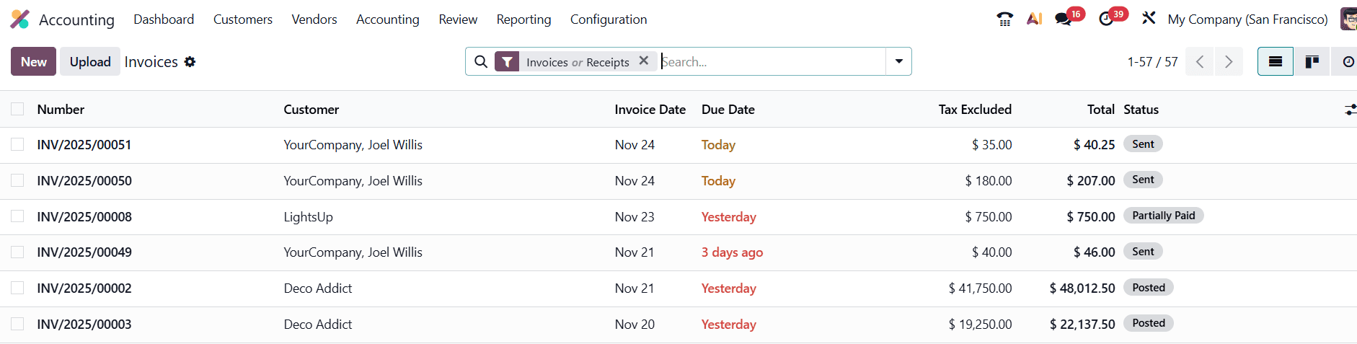Select checkbox for INV/2025/00050
Screen dimensions: 1357x344
pos(17,180)
